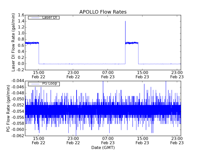
Task: Select the 'PG Loop' legend entry
Action: [44, 84]
